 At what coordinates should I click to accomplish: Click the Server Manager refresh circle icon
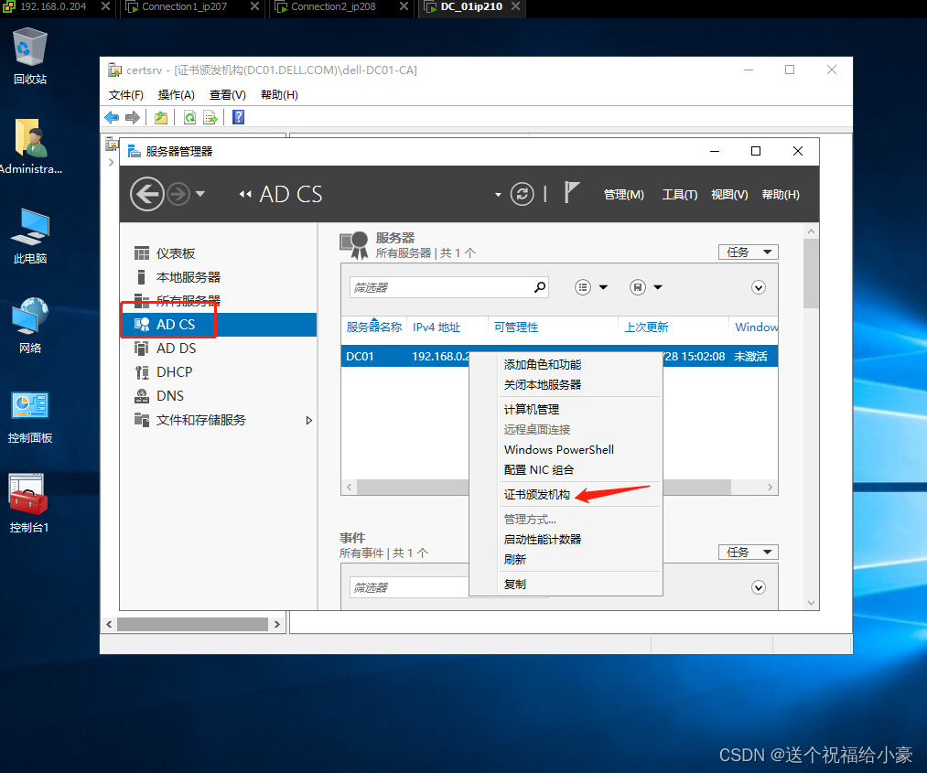coord(522,194)
